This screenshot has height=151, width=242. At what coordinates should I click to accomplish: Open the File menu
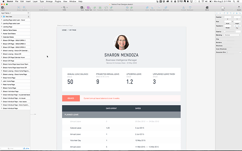(17, 1)
